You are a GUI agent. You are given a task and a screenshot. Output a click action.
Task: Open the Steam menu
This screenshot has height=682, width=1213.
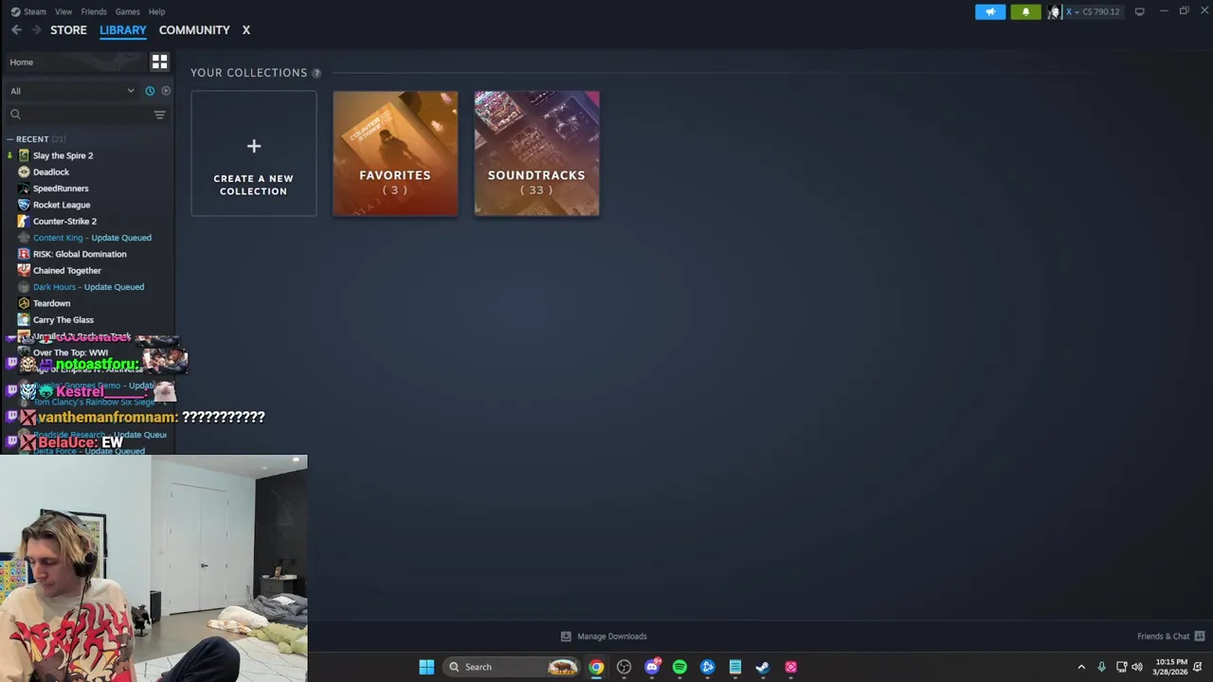tap(28, 11)
